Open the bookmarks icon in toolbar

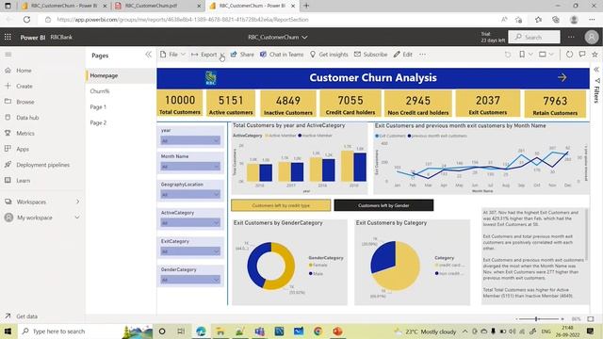[x=522, y=55]
